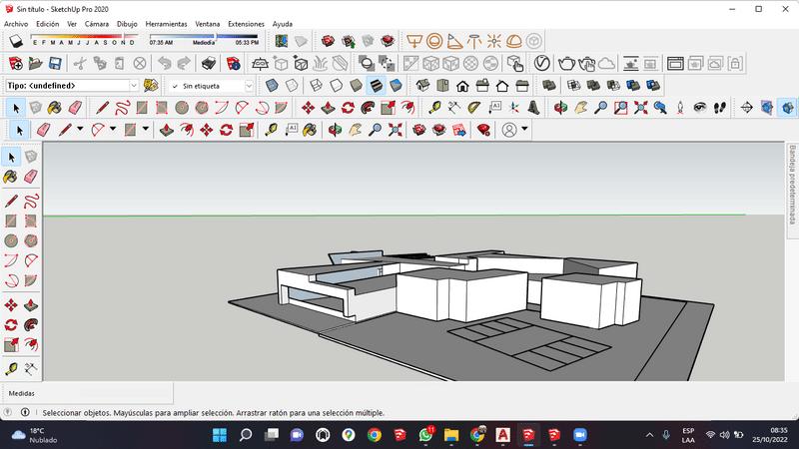Click the Save floppy disk icon
The image size is (799, 449).
[x=55, y=64]
